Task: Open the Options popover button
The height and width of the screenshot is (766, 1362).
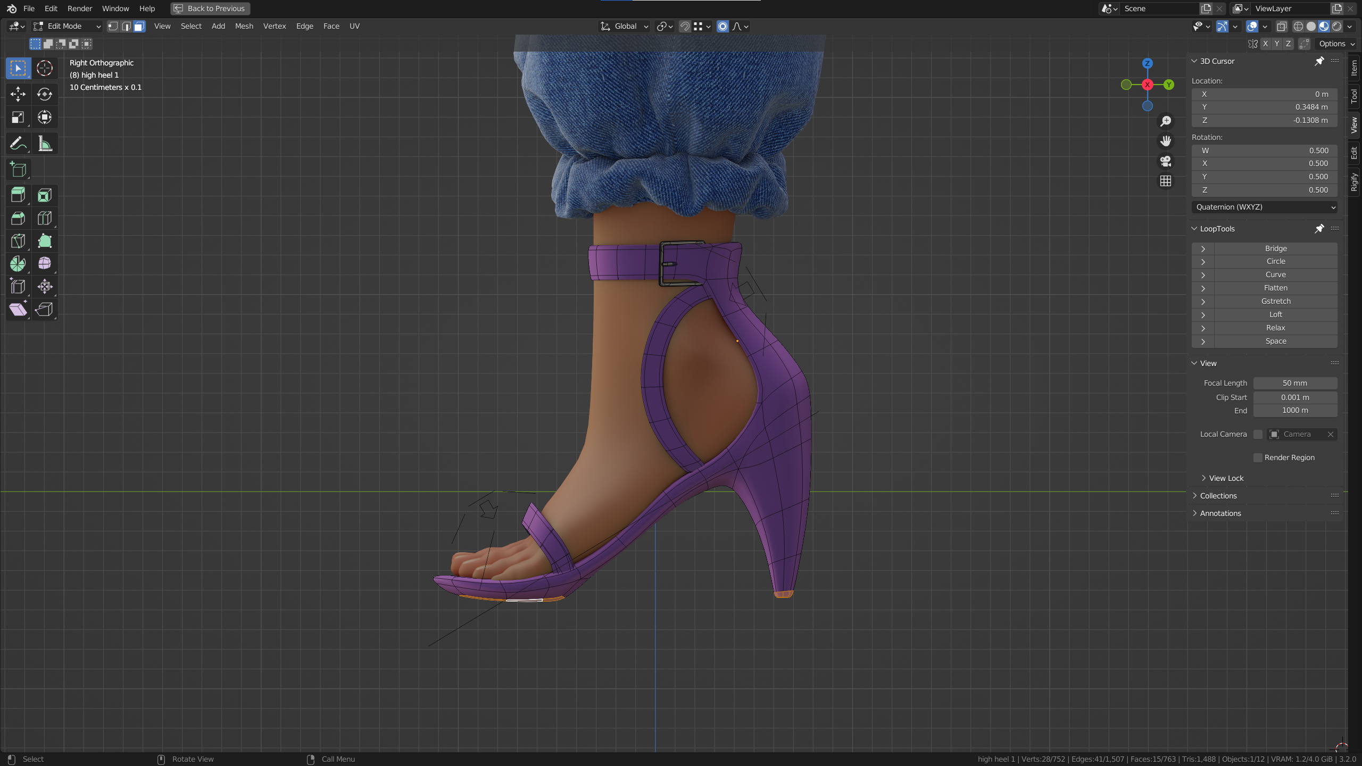Action: [1336, 44]
